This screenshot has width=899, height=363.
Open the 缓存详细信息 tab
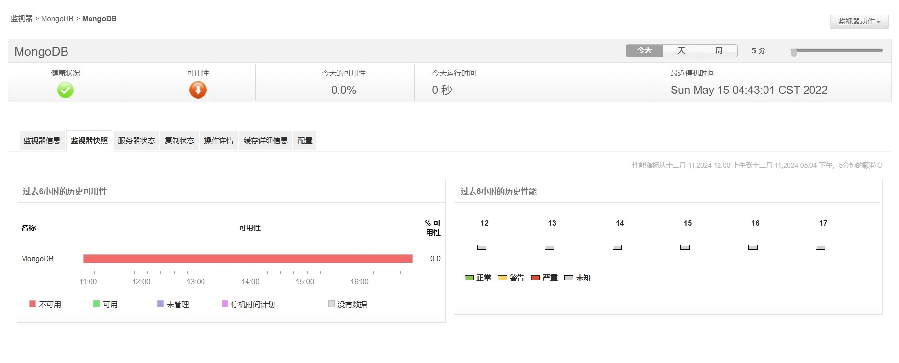(x=266, y=141)
